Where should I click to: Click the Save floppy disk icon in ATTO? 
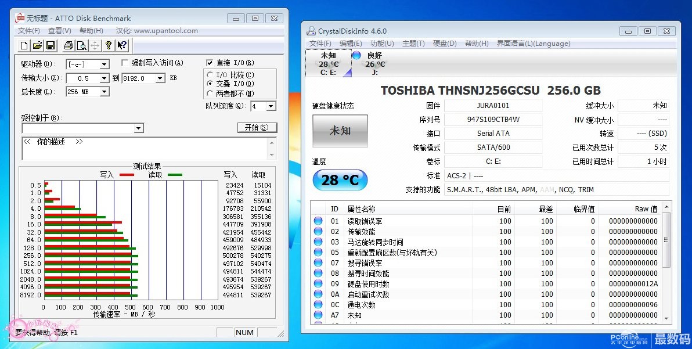tap(51, 45)
